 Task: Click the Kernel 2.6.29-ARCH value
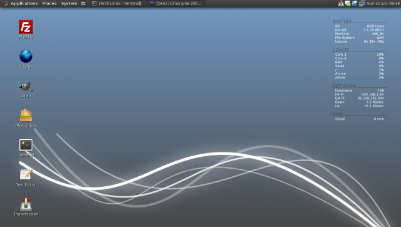[x=373, y=30]
